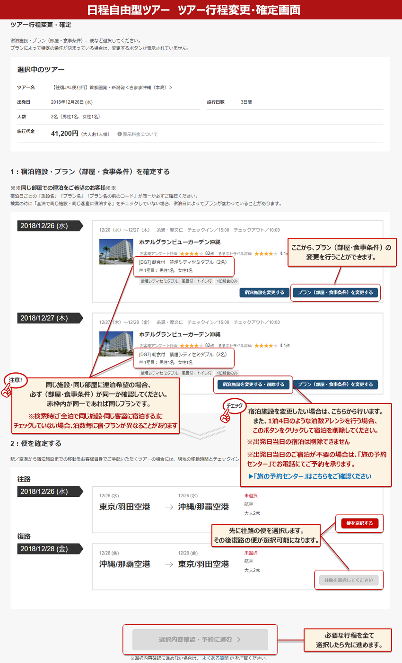The image size is (402, 663).
Task: Click the outbound flight arrow after 東京/羽田空港
Action: [169, 507]
